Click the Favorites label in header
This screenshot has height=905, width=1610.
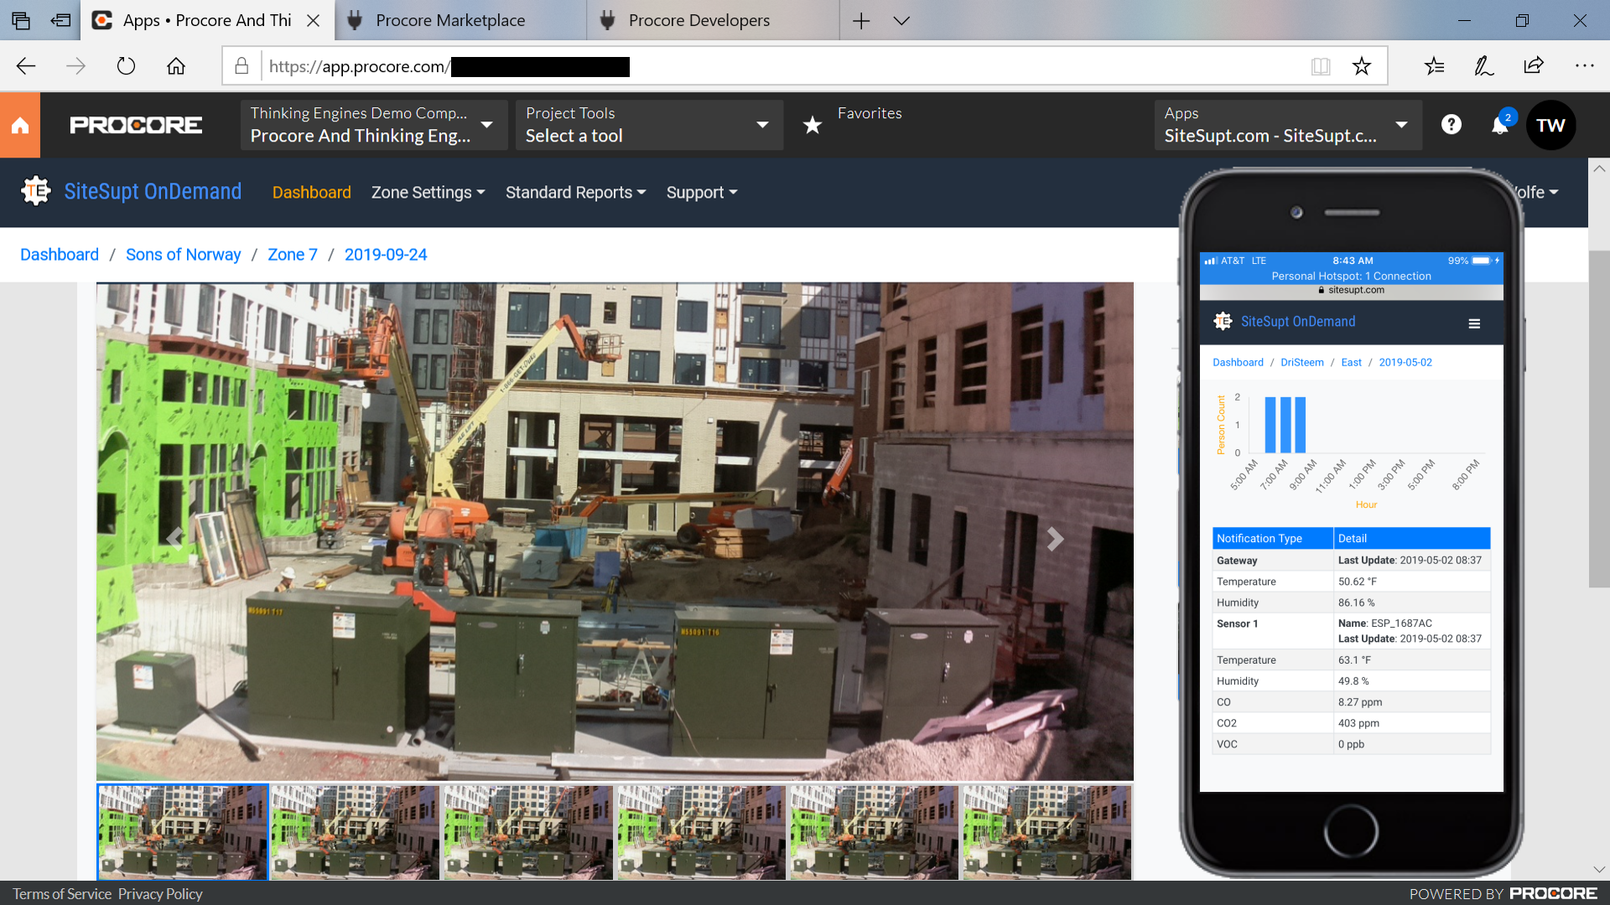tap(870, 113)
